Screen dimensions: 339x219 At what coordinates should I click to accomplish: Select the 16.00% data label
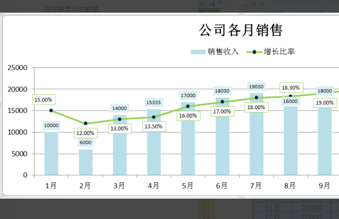click(188, 116)
